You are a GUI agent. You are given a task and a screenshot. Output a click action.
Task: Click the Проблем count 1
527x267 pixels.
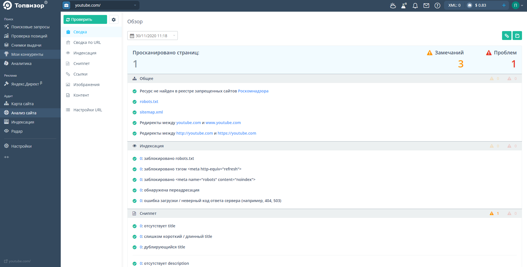click(514, 64)
